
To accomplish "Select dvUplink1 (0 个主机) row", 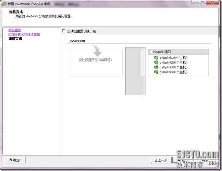I will pyautogui.click(x=171, y=58).
